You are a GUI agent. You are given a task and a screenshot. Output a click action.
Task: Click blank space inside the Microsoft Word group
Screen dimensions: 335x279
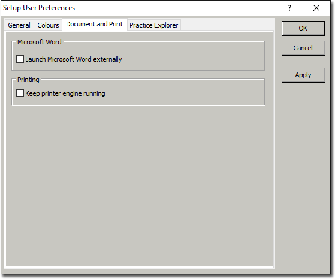192,59
